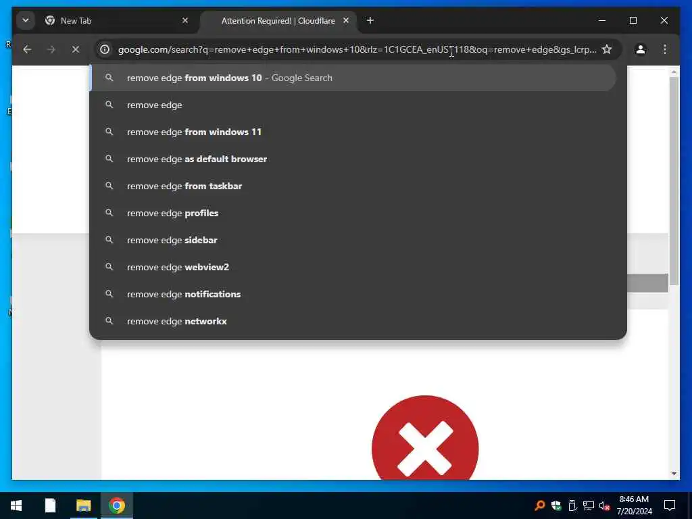Select remove edge from taskbar suggestion
This screenshot has height=519, width=692.
(353, 187)
